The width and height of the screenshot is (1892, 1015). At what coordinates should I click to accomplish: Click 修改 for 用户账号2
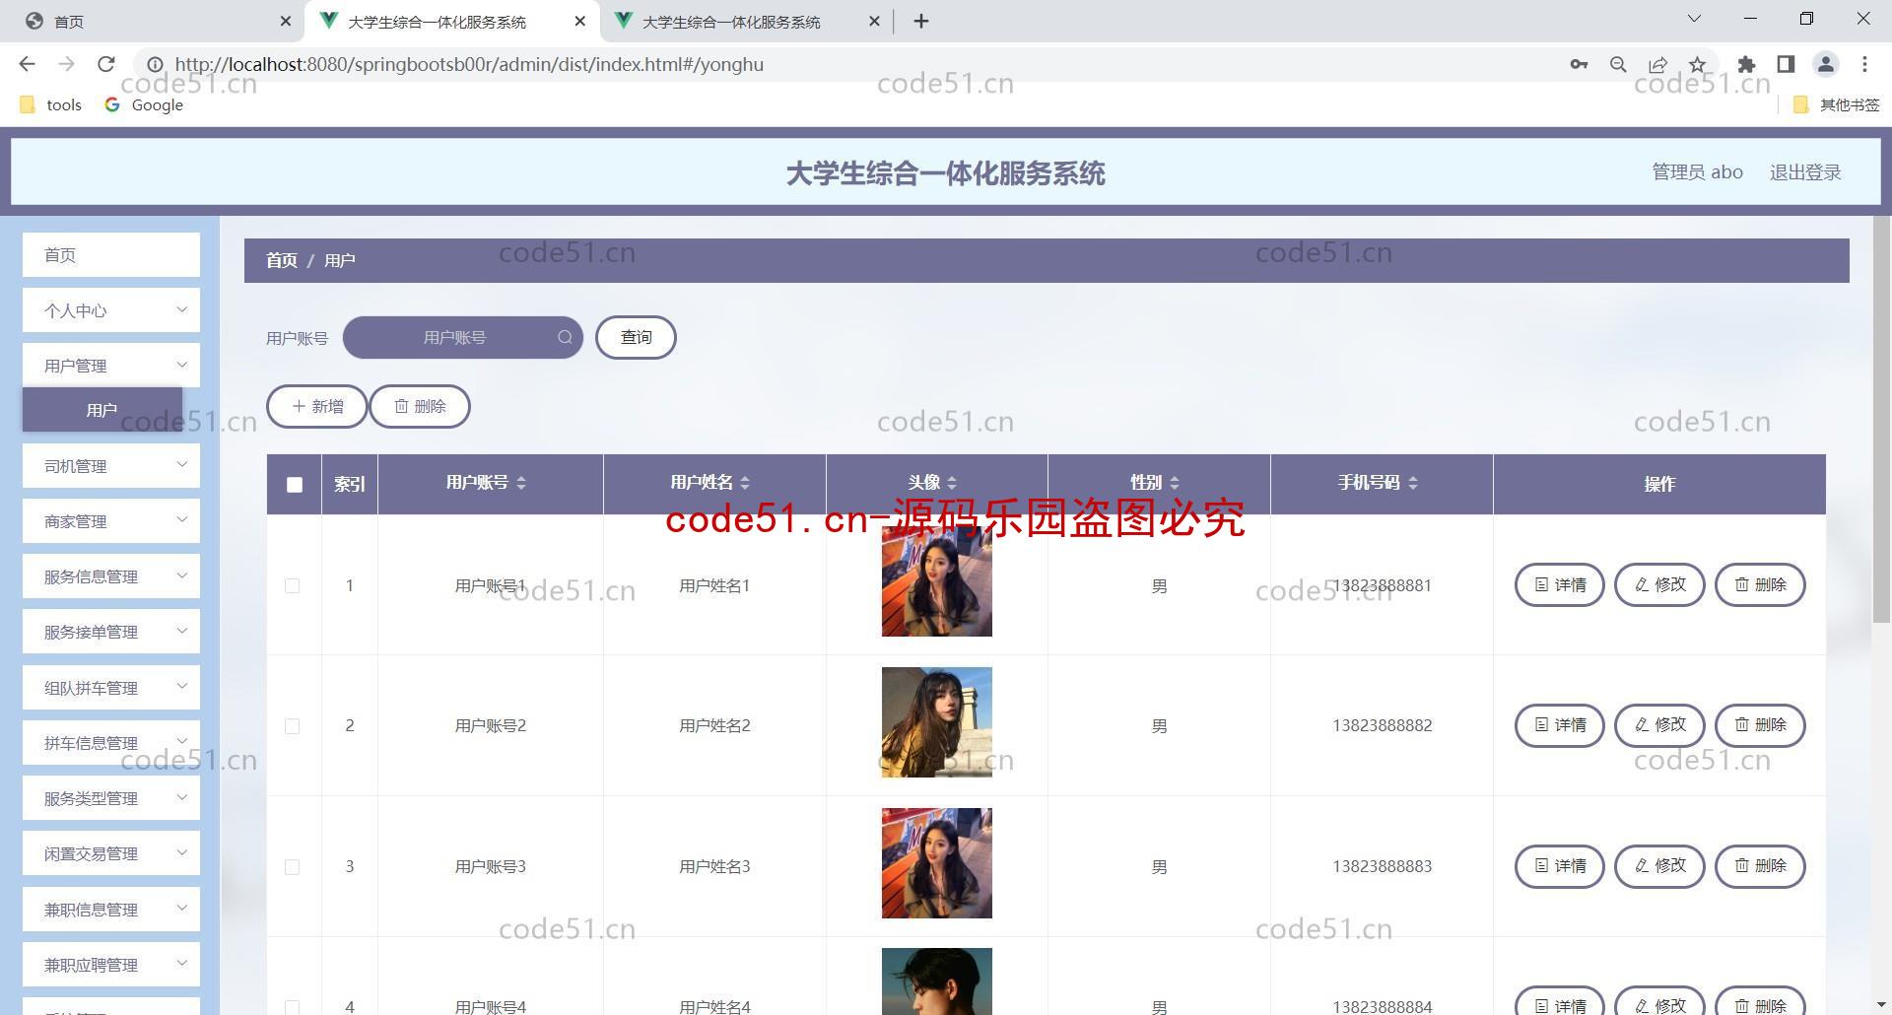(1659, 724)
